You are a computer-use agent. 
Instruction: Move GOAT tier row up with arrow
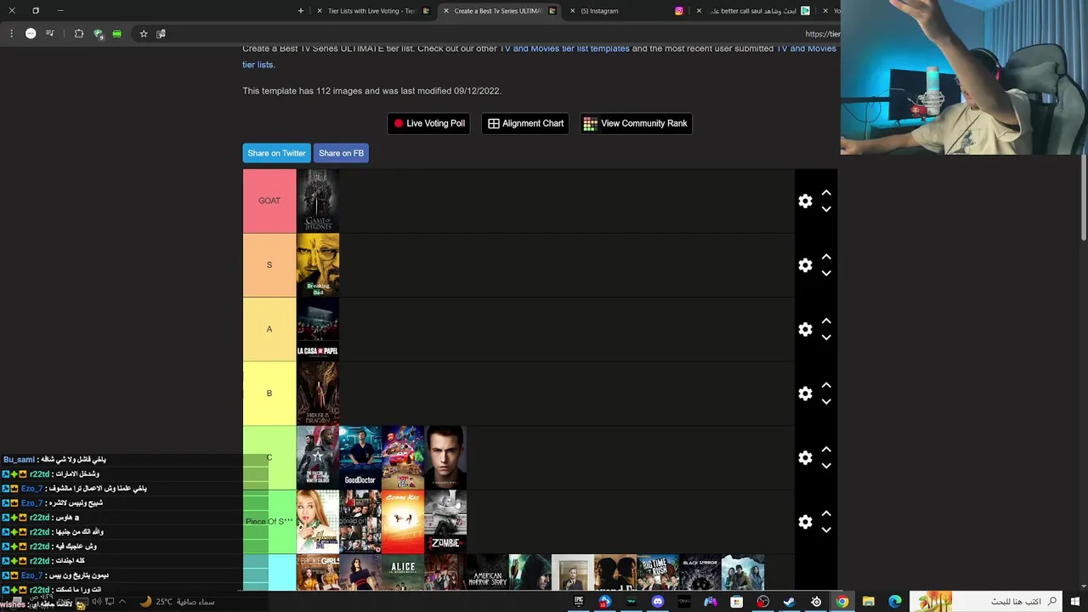pos(826,193)
